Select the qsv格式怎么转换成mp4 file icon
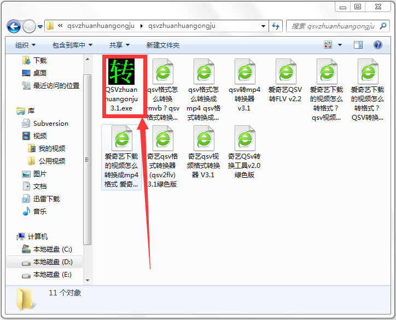This screenshot has height=320, width=396. (x=204, y=72)
